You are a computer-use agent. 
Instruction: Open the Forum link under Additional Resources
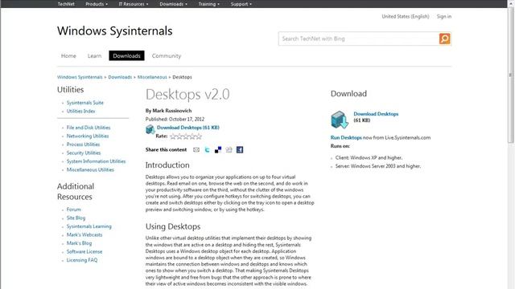point(73,210)
